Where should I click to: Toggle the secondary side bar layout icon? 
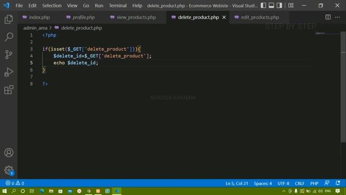tap(280, 5)
